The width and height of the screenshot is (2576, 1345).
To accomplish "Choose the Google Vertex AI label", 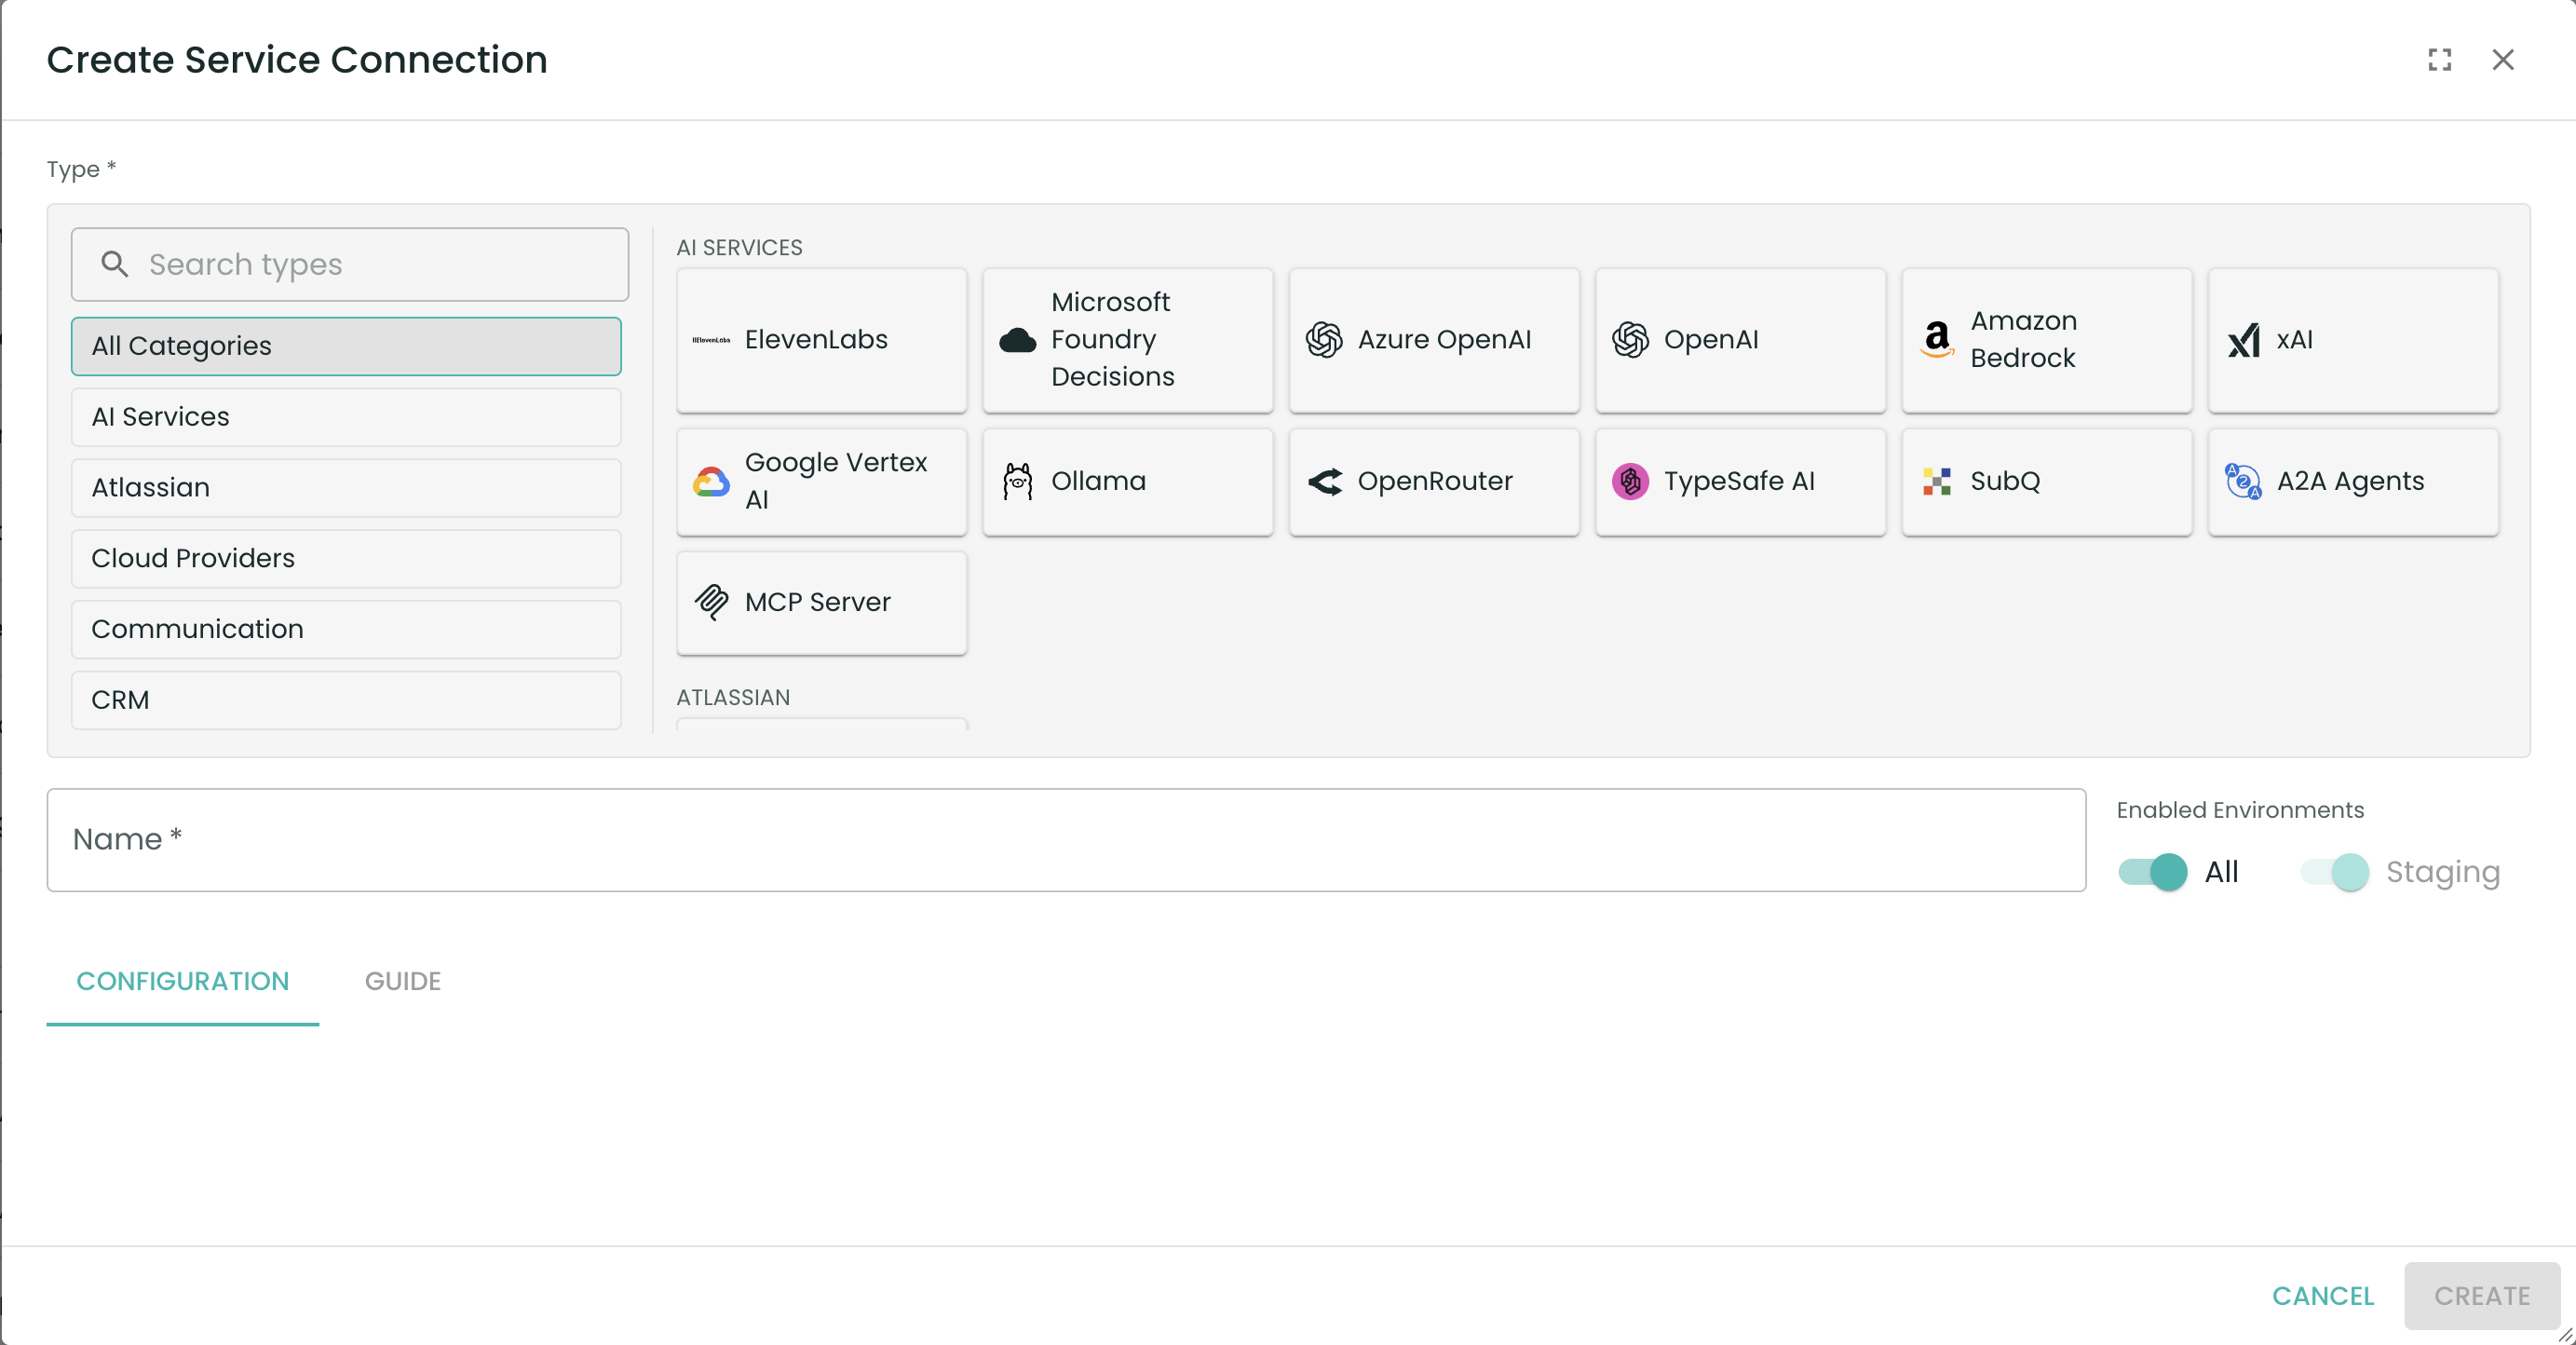I will [836, 481].
